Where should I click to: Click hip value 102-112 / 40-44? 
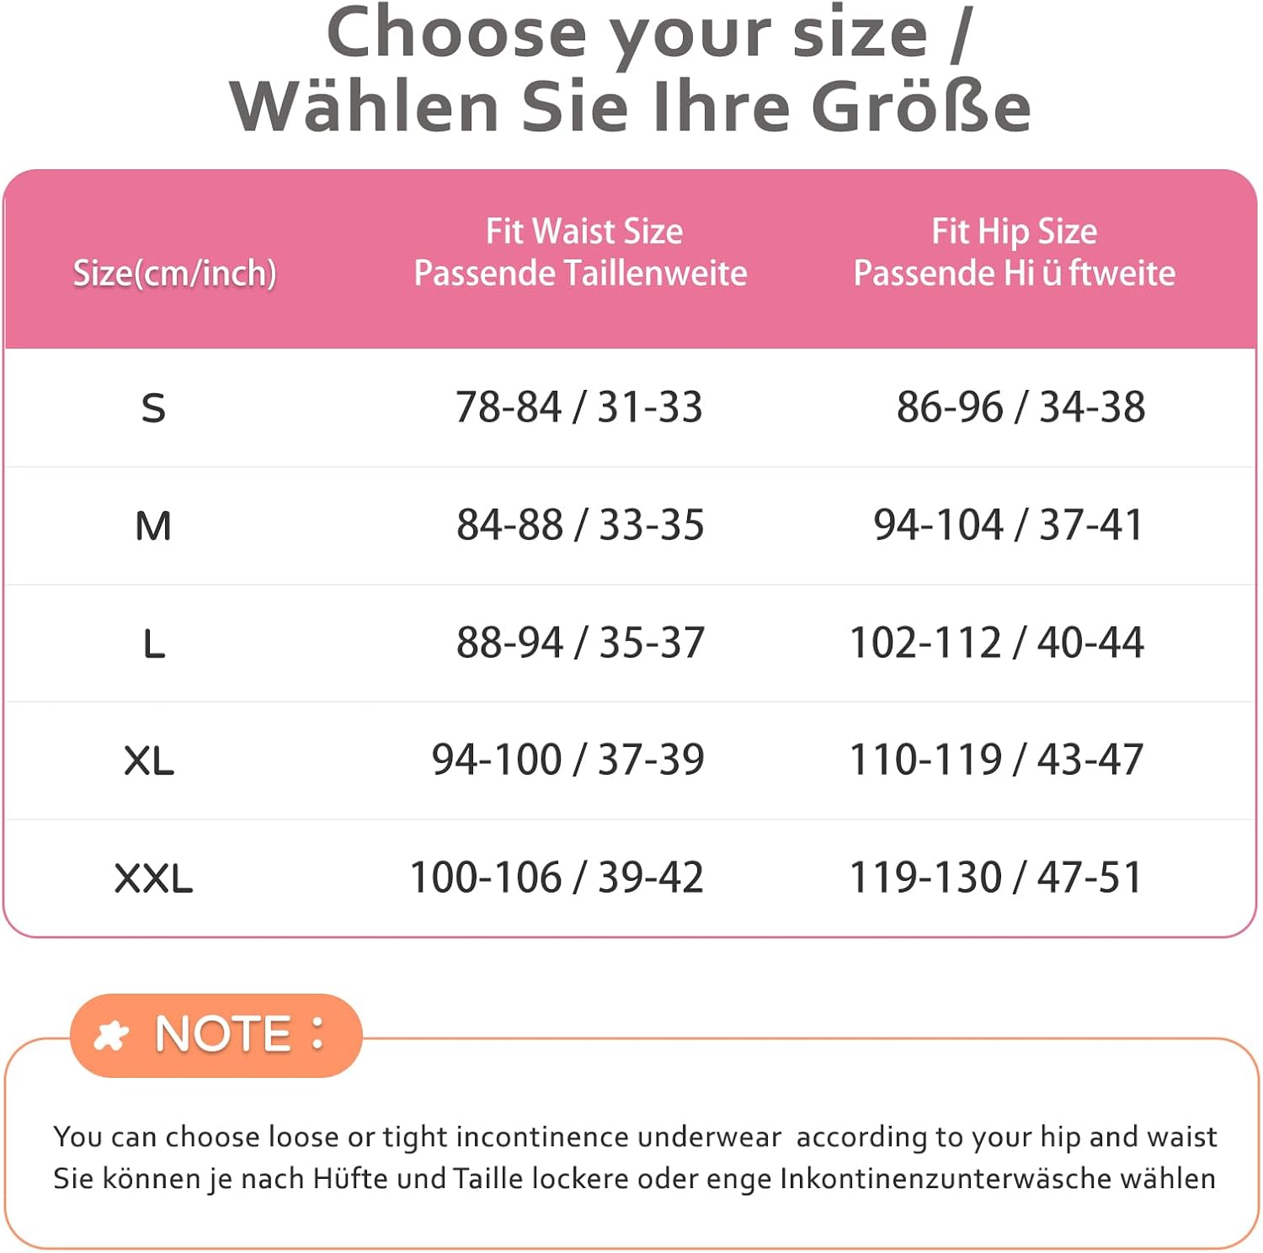coord(997,642)
